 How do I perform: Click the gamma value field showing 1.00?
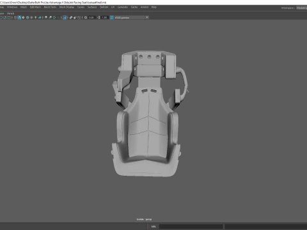(x=104, y=17)
